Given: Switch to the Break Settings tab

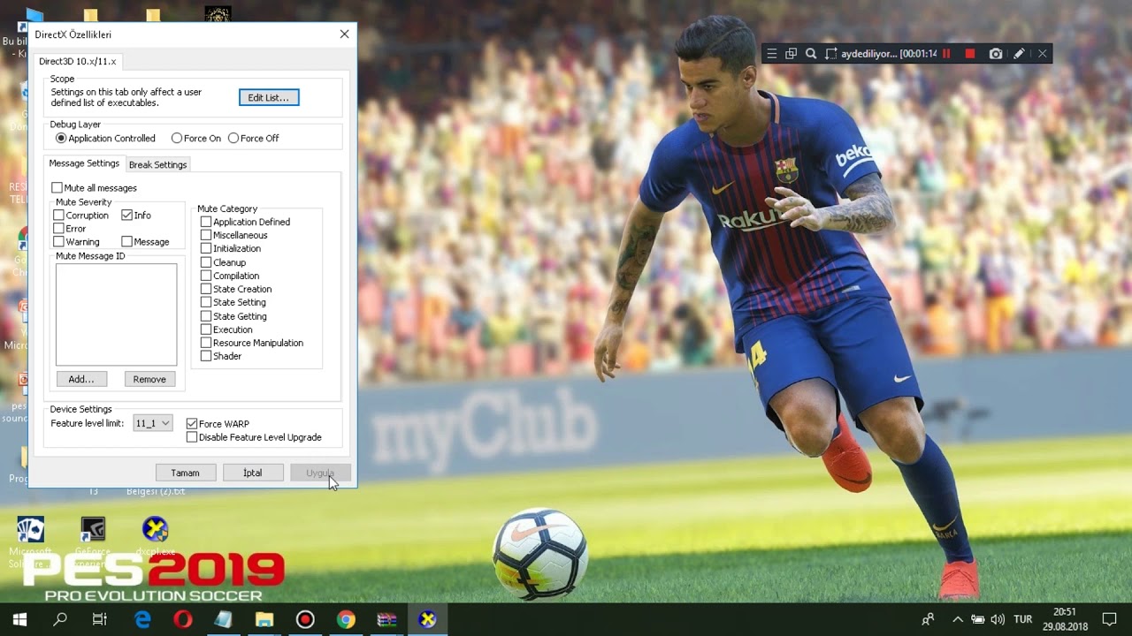Looking at the screenshot, I should click(157, 164).
